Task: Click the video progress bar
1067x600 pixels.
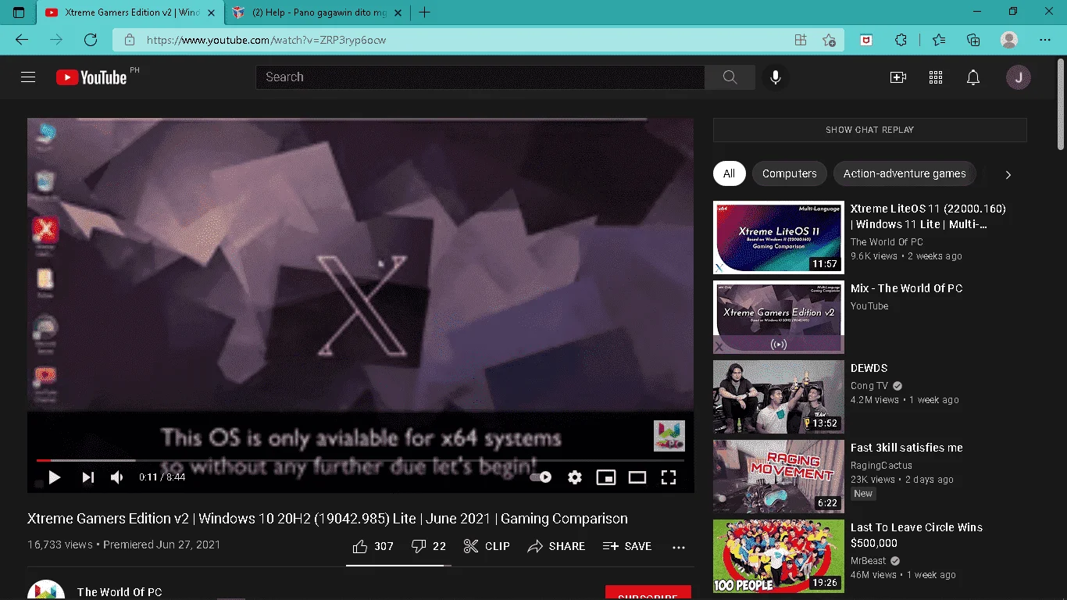Action: point(360,460)
